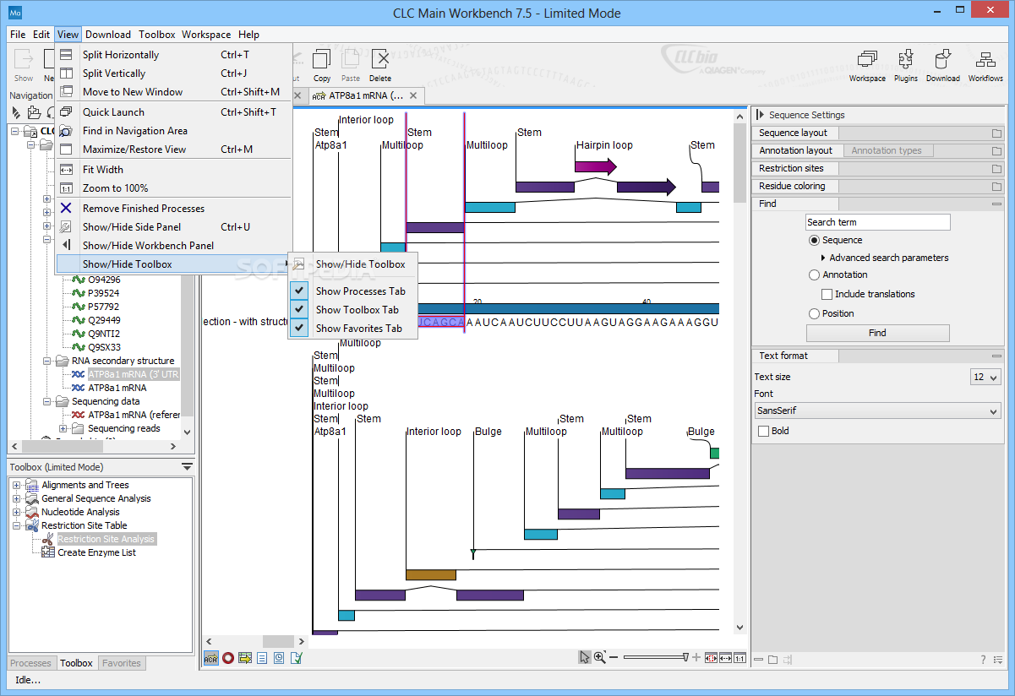Expand the Alignments and Trees toolbox node
Image resolution: width=1015 pixels, height=696 pixels.
[x=17, y=485]
